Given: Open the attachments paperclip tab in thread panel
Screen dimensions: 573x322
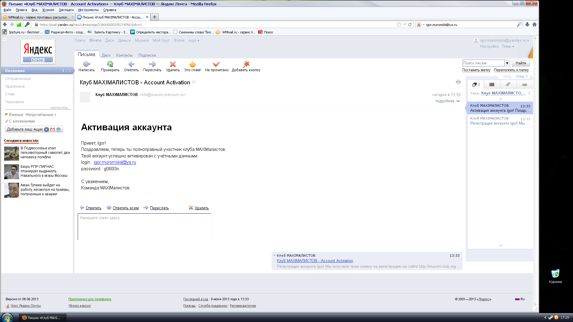Looking at the screenshot, I should coord(508,85).
